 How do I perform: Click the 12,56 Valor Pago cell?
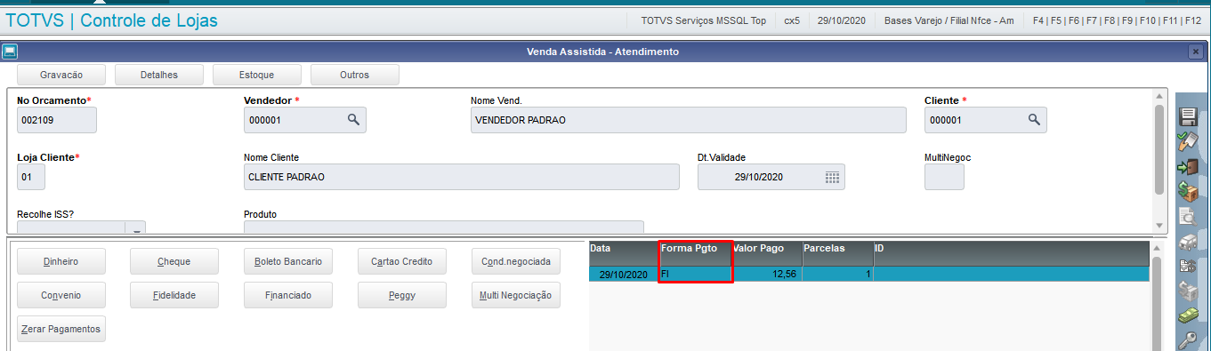point(766,275)
